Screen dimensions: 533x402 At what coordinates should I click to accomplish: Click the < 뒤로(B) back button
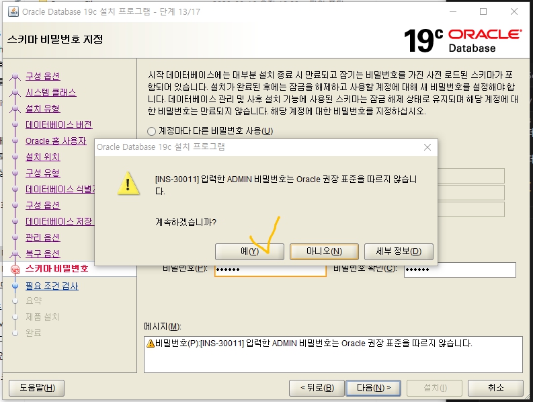coord(317,388)
